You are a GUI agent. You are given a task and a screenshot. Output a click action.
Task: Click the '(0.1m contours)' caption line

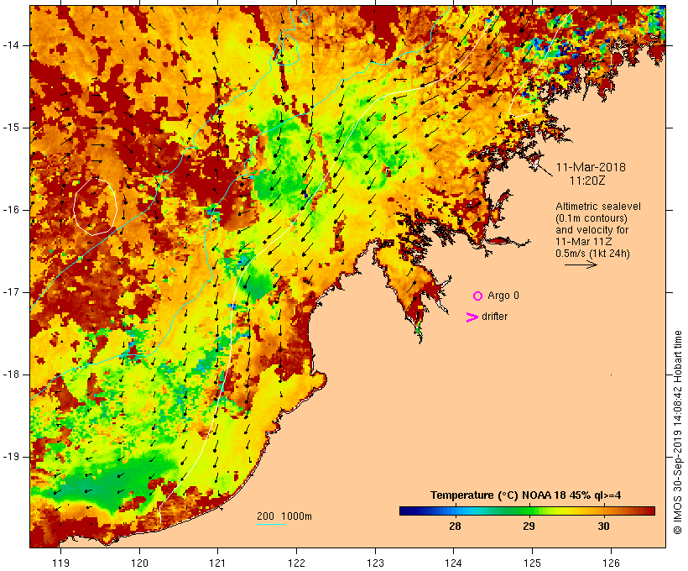coord(592,218)
